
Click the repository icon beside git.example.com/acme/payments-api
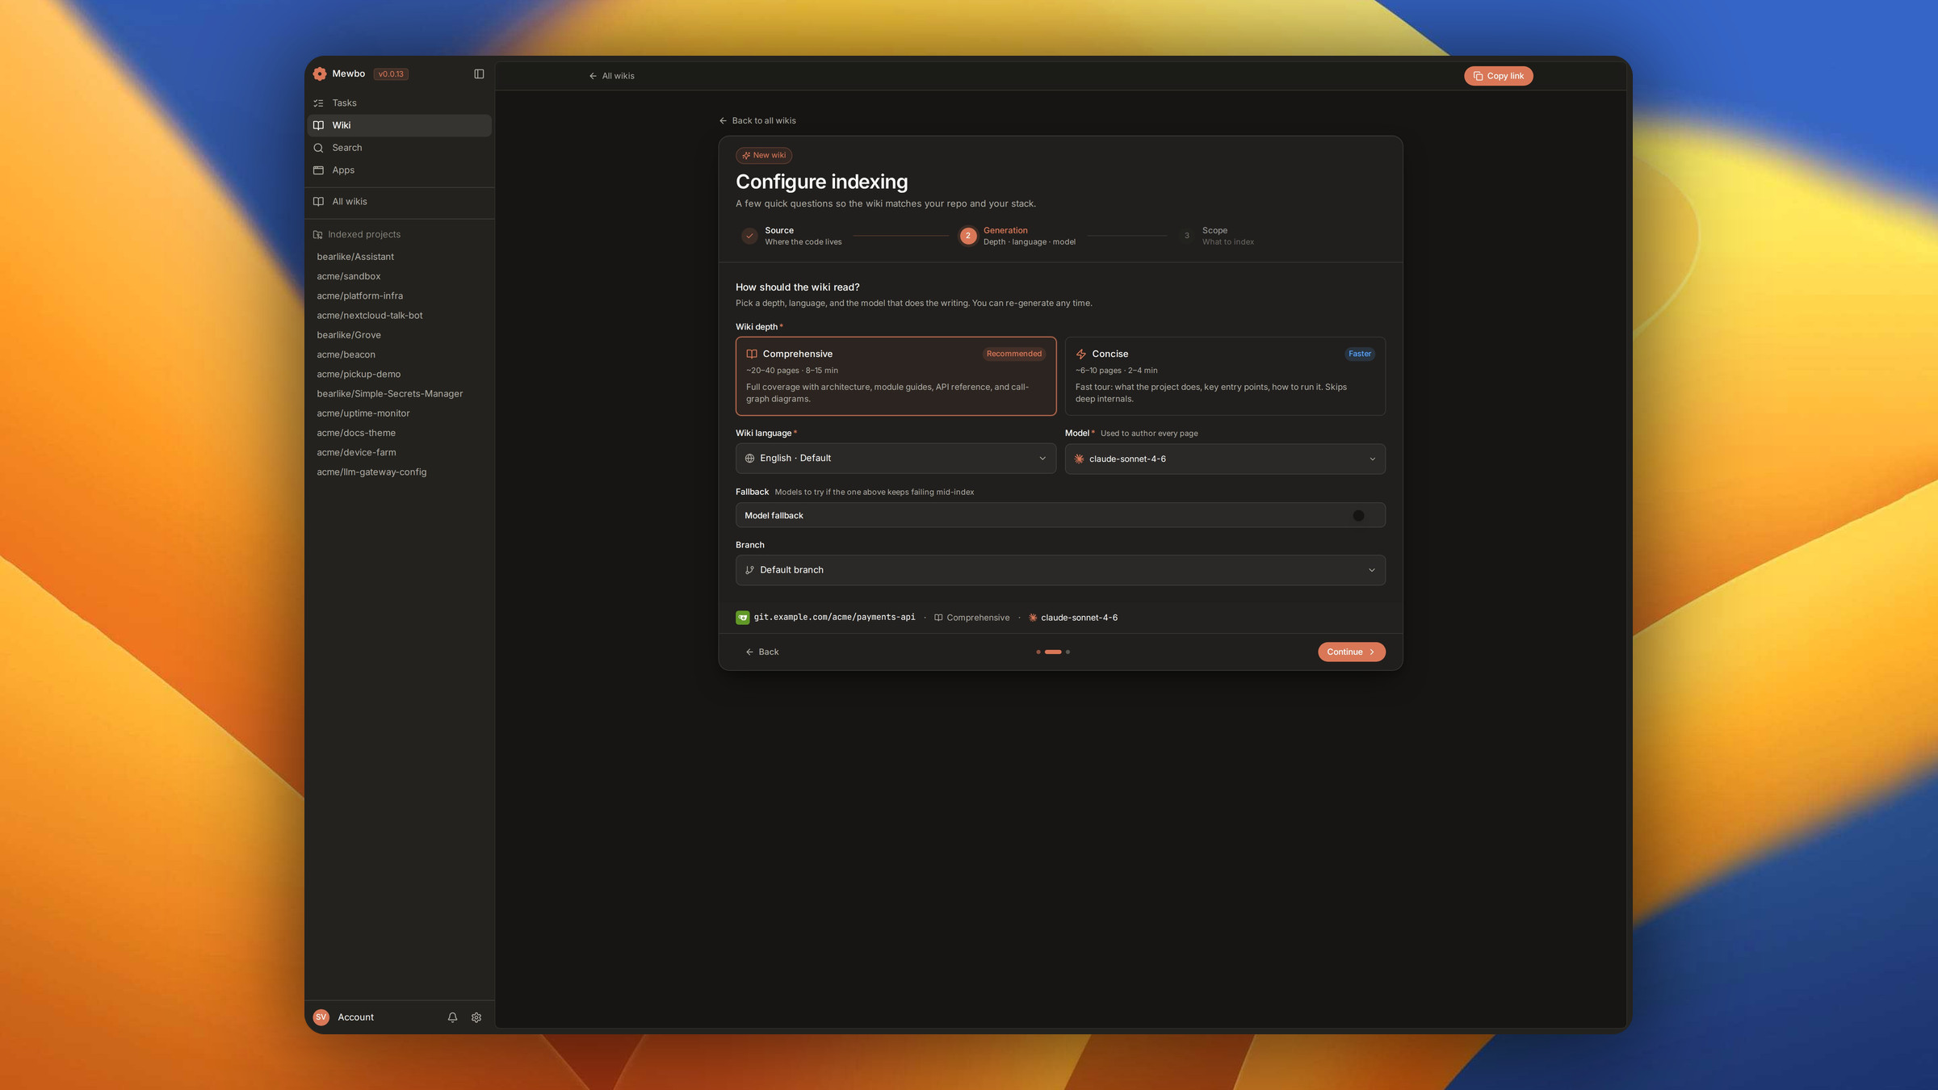tap(742, 618)
